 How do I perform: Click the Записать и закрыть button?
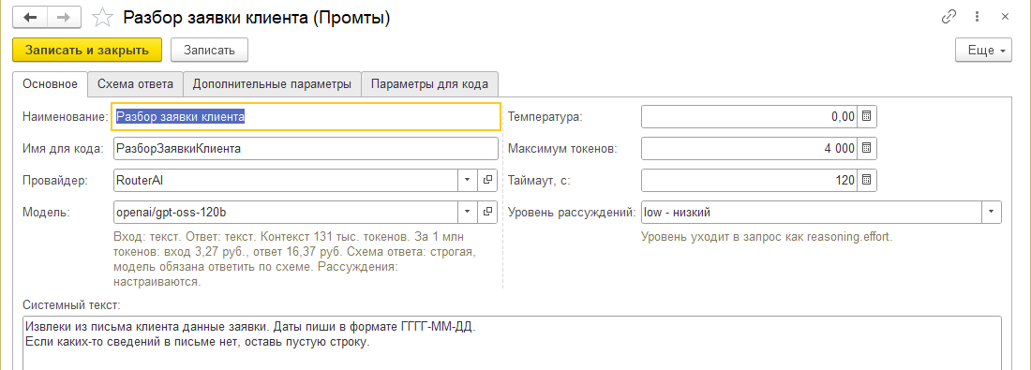click(x=87, y=50)
